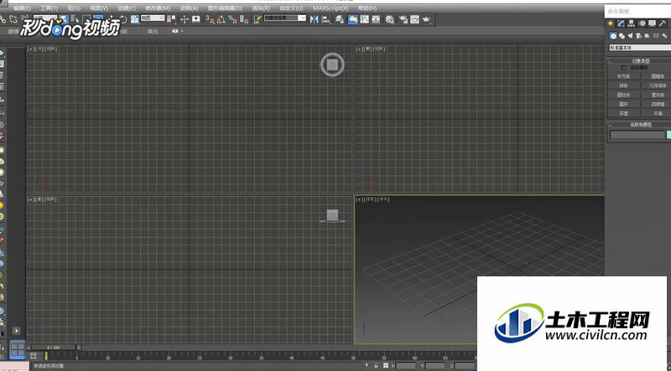Switch to the Modify command panel tab
671x371 pixels.
point(621,23)
